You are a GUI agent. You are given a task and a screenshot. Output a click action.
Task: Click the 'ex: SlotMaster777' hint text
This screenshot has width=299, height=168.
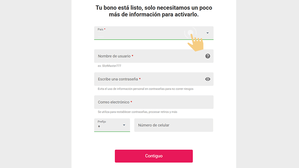click(110, 66)
